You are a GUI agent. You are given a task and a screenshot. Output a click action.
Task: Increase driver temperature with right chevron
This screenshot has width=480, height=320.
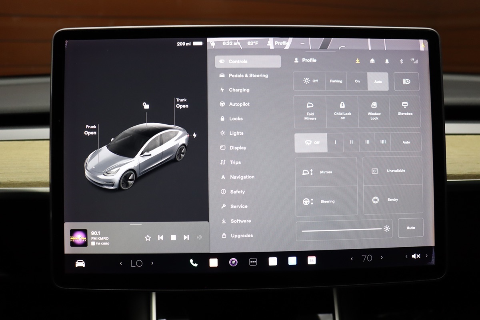152,263
